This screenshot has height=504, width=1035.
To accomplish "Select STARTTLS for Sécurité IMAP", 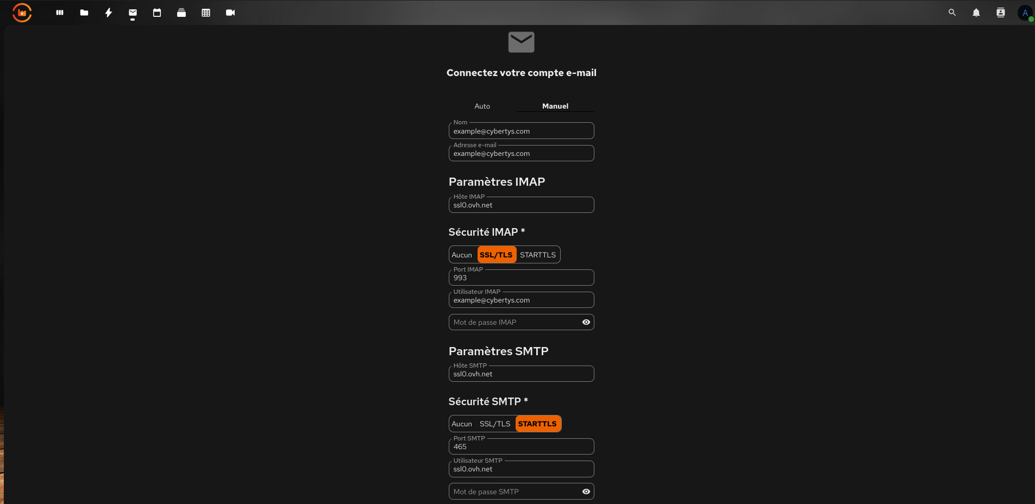I will point(538,254).
